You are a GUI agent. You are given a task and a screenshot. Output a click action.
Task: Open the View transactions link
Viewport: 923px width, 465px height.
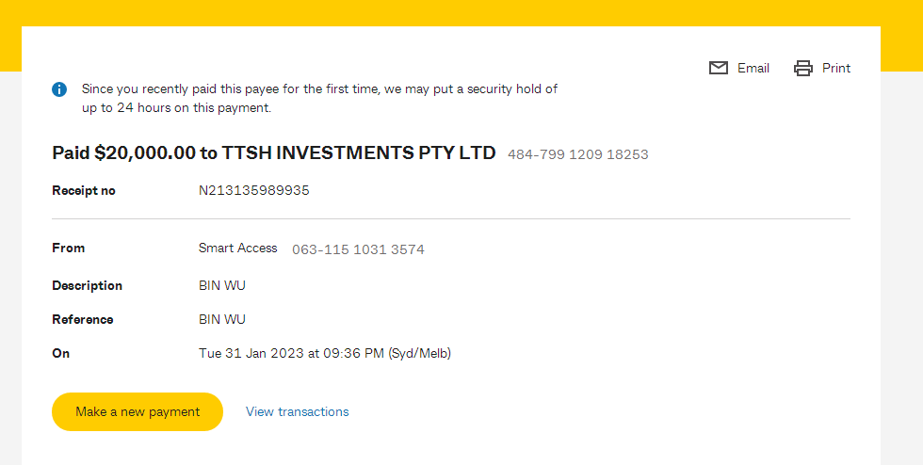point(298,411)
